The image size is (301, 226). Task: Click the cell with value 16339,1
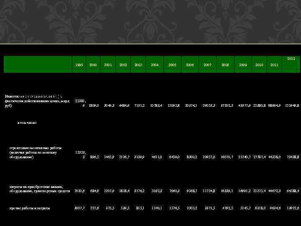click(x=227, y=191)
